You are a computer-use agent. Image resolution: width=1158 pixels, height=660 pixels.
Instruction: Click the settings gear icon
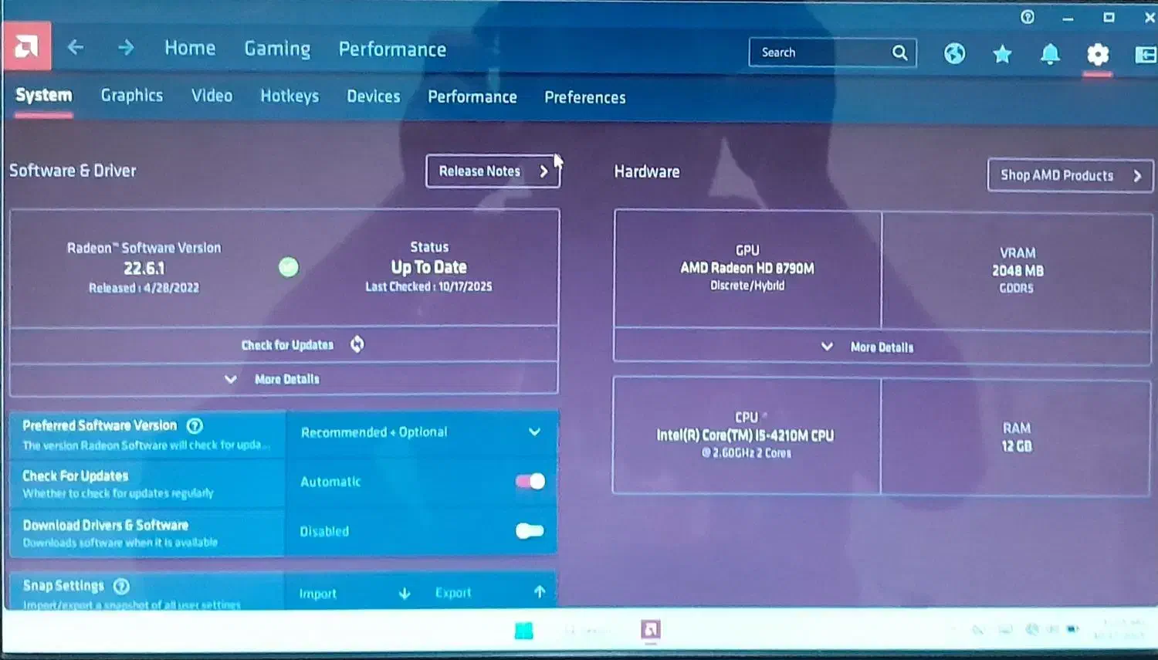[1098, 54]
